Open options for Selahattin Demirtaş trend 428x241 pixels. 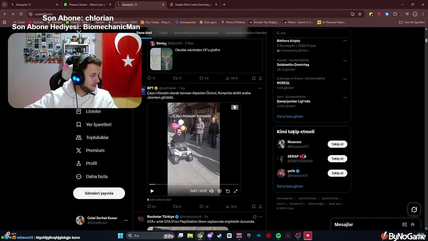click(x=345, y=61)
